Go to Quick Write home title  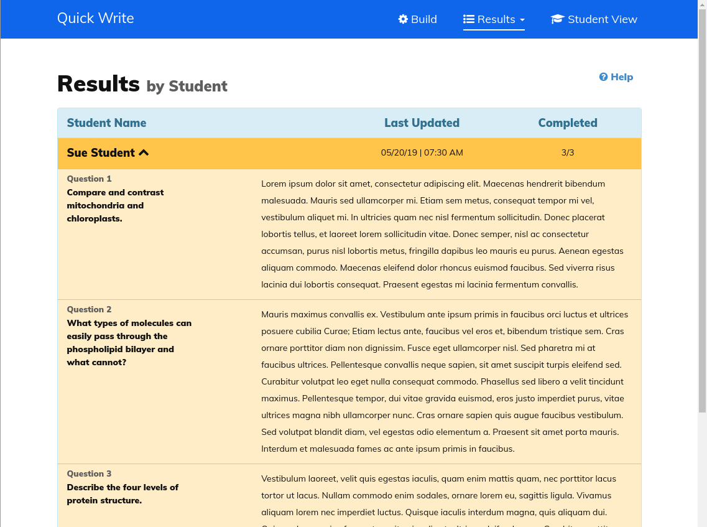(96, 18)
